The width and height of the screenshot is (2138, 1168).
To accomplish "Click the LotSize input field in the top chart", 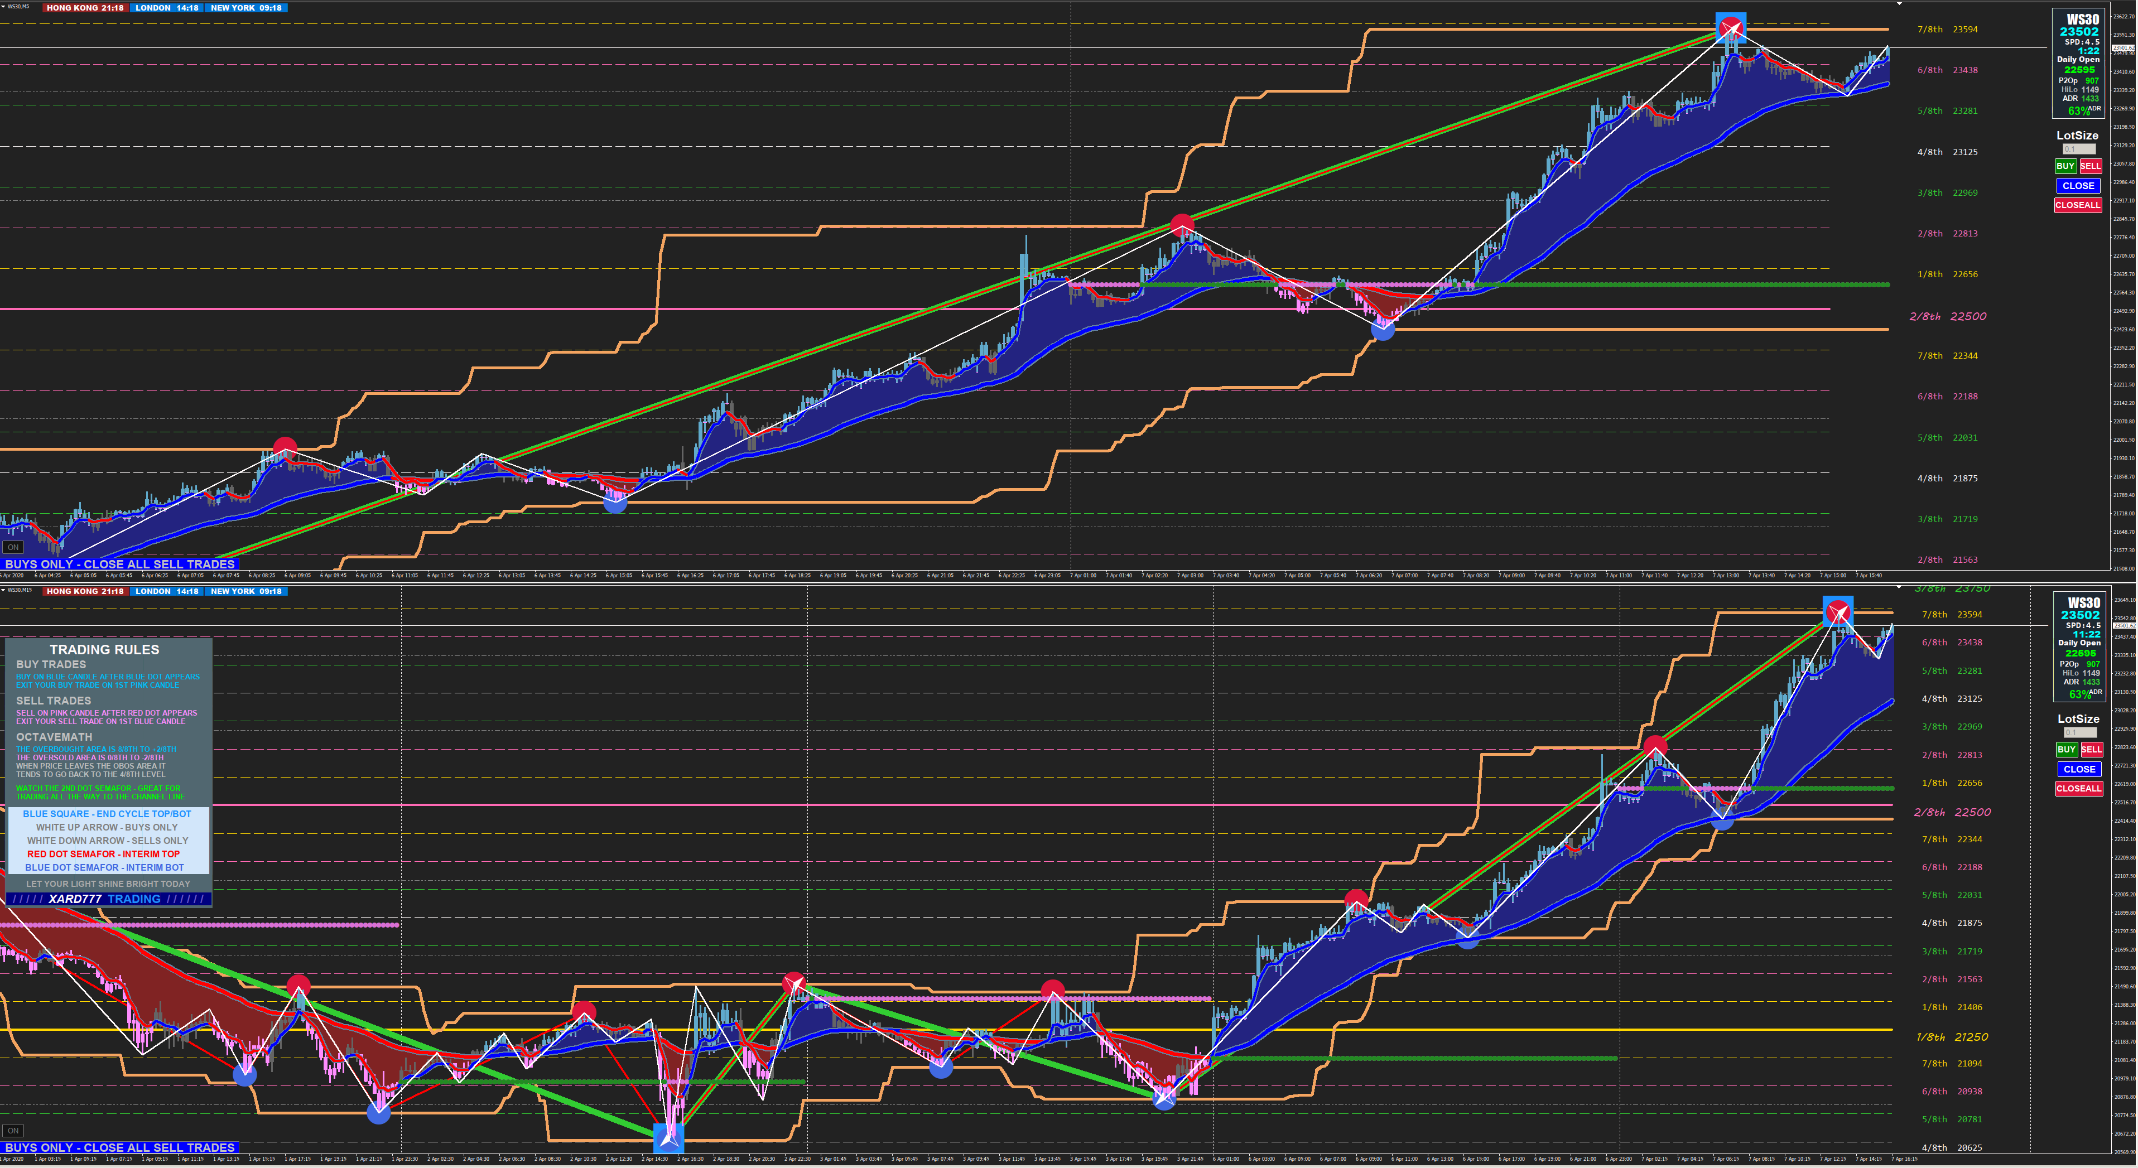I will tap(2078, 149).
